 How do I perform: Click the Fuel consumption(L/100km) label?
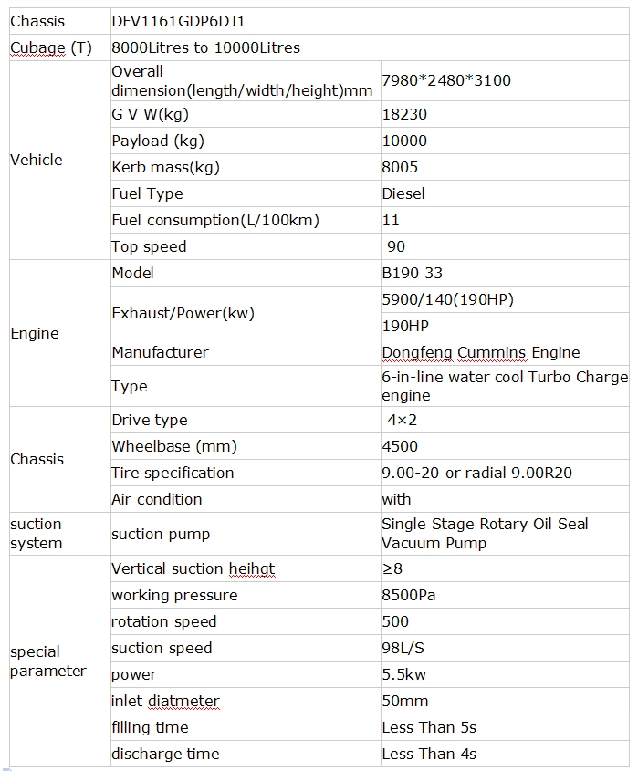(x=215, y=220)
